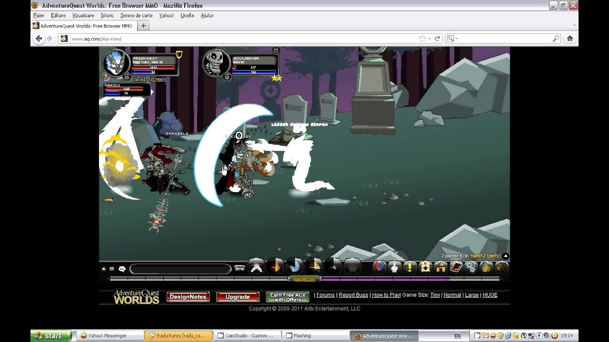Click the Firefox search box
The image size is (609, 342).
click(503, 39)
